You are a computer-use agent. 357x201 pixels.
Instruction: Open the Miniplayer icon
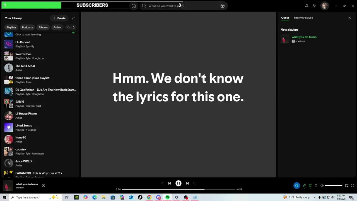coord(347,186)
